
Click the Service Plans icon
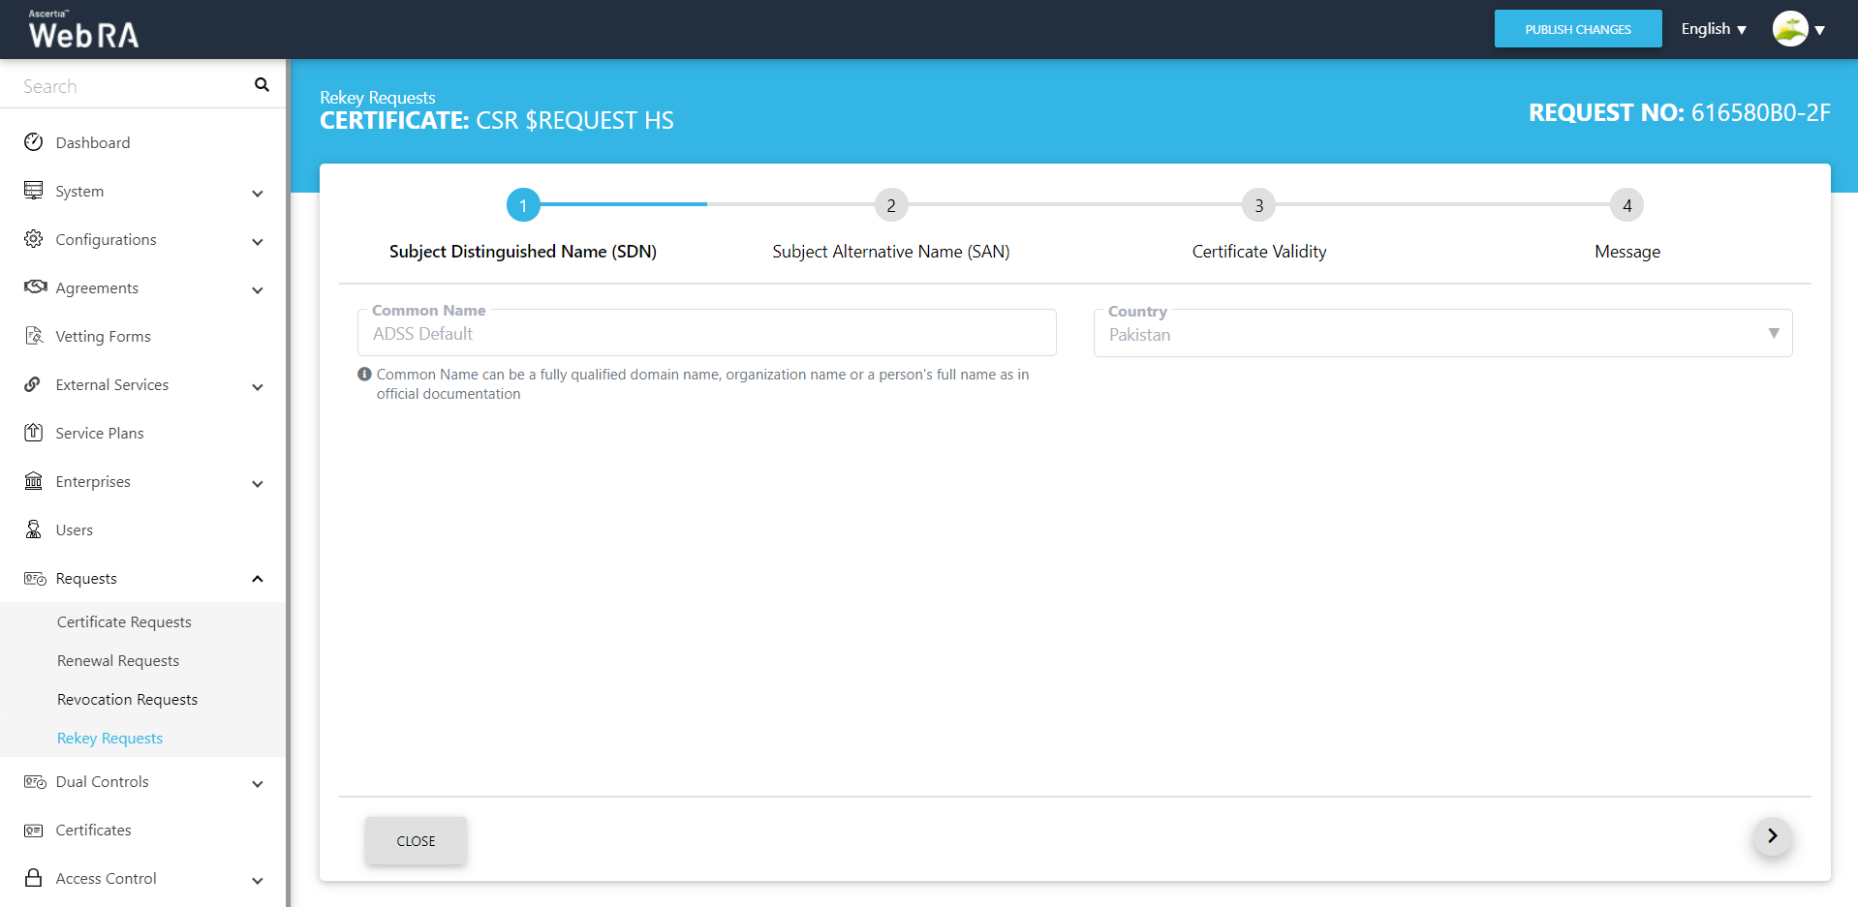pos(34,433)
